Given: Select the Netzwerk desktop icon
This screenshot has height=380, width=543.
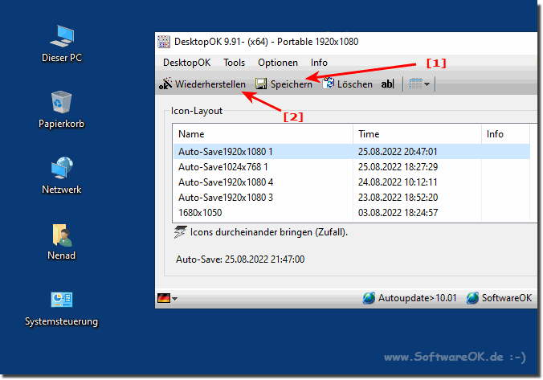Looking at the screenshot, I should (x=61, y=175).
